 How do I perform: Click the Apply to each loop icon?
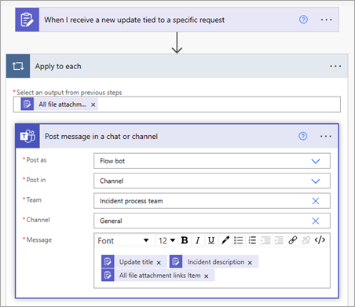click(x=18, y=66)
